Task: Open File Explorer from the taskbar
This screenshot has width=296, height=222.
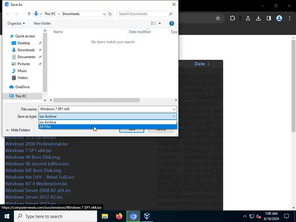Action: pos(105,216)
